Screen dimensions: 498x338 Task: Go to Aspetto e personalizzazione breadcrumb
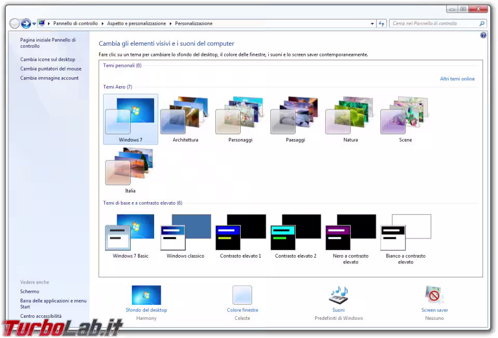[136, 23]
